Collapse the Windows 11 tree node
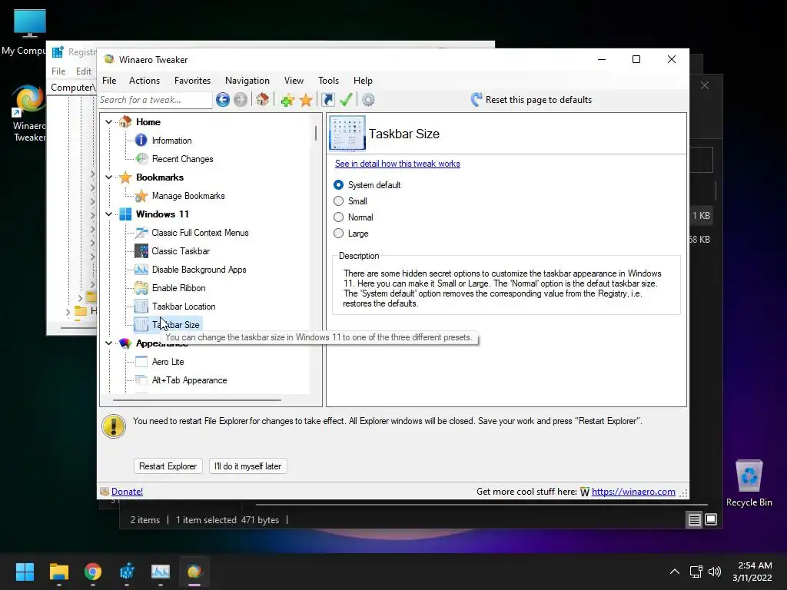787x590 pixels. (x=109, y=214)
